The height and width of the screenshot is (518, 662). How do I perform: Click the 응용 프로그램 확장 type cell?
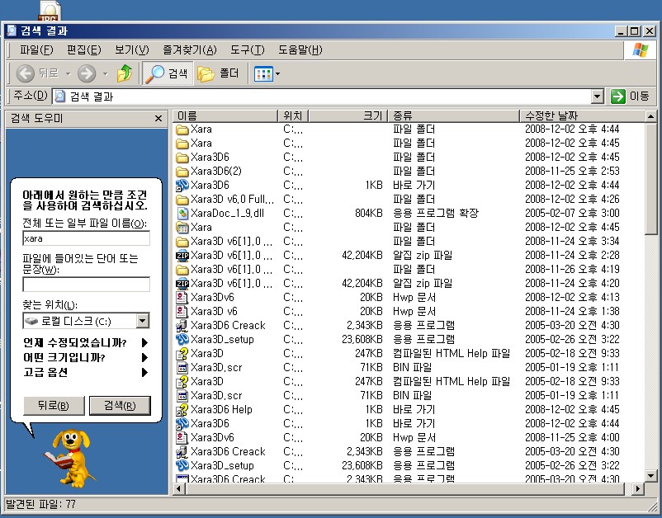coord(436,214)
